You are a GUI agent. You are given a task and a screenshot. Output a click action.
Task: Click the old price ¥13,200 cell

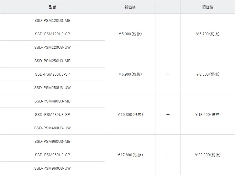pos(207,114)
